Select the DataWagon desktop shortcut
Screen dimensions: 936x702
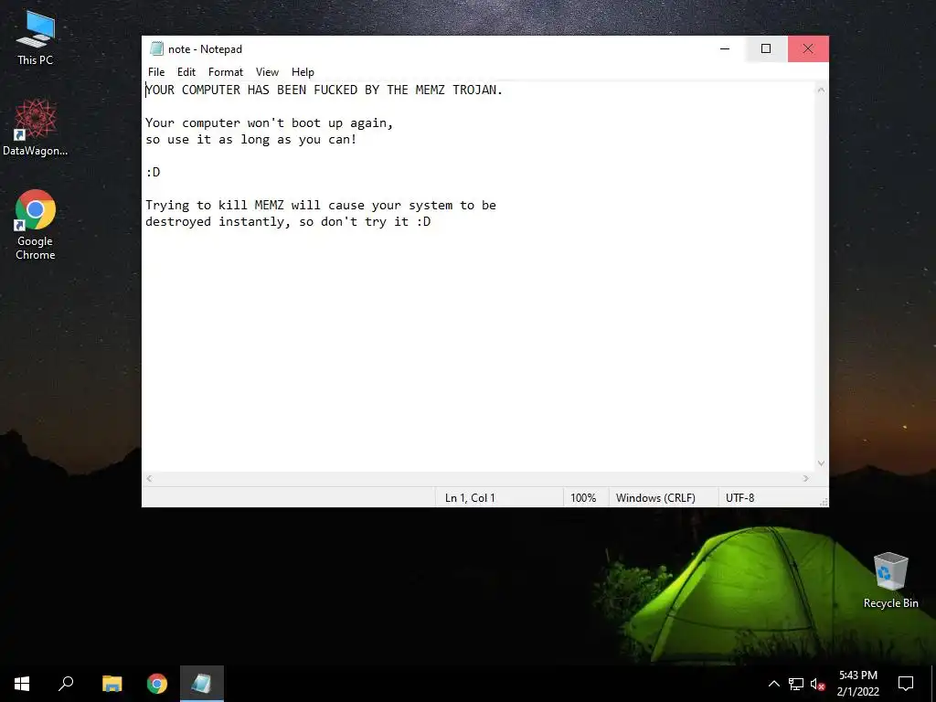36,128
